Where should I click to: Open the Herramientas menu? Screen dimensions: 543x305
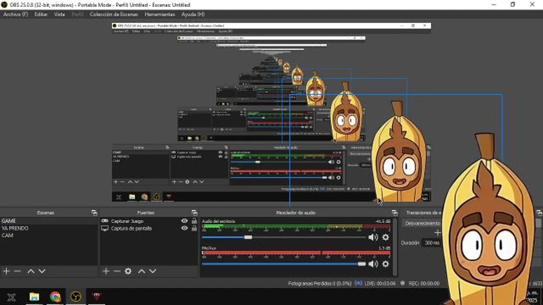pyautogui.click(x=160, y=14)
